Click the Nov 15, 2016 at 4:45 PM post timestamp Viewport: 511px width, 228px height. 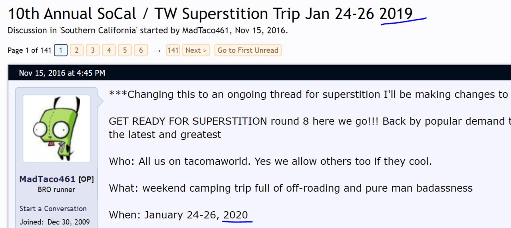[x=62, y=73]
